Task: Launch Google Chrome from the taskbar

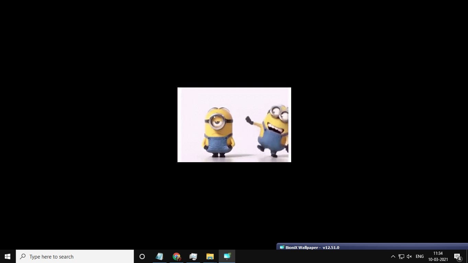Action: coord(176,256)
